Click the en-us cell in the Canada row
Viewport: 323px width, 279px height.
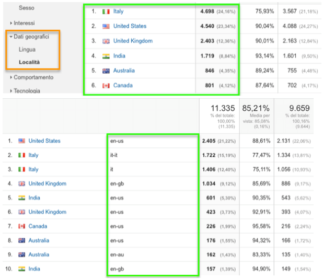pyautogui.click(x=117, y=226)
